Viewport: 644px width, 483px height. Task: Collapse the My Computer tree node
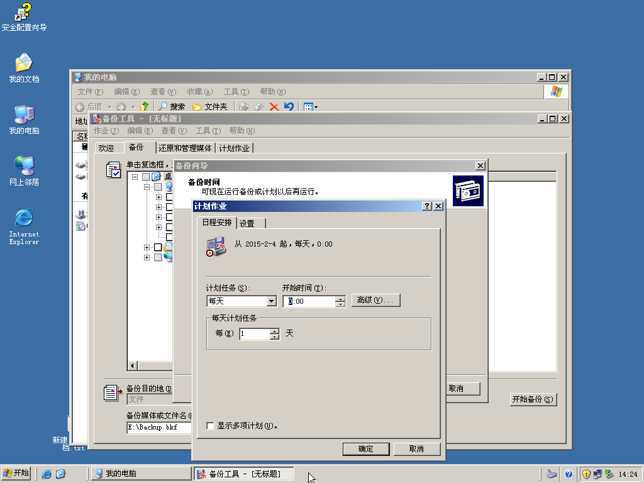click(147, 187)
